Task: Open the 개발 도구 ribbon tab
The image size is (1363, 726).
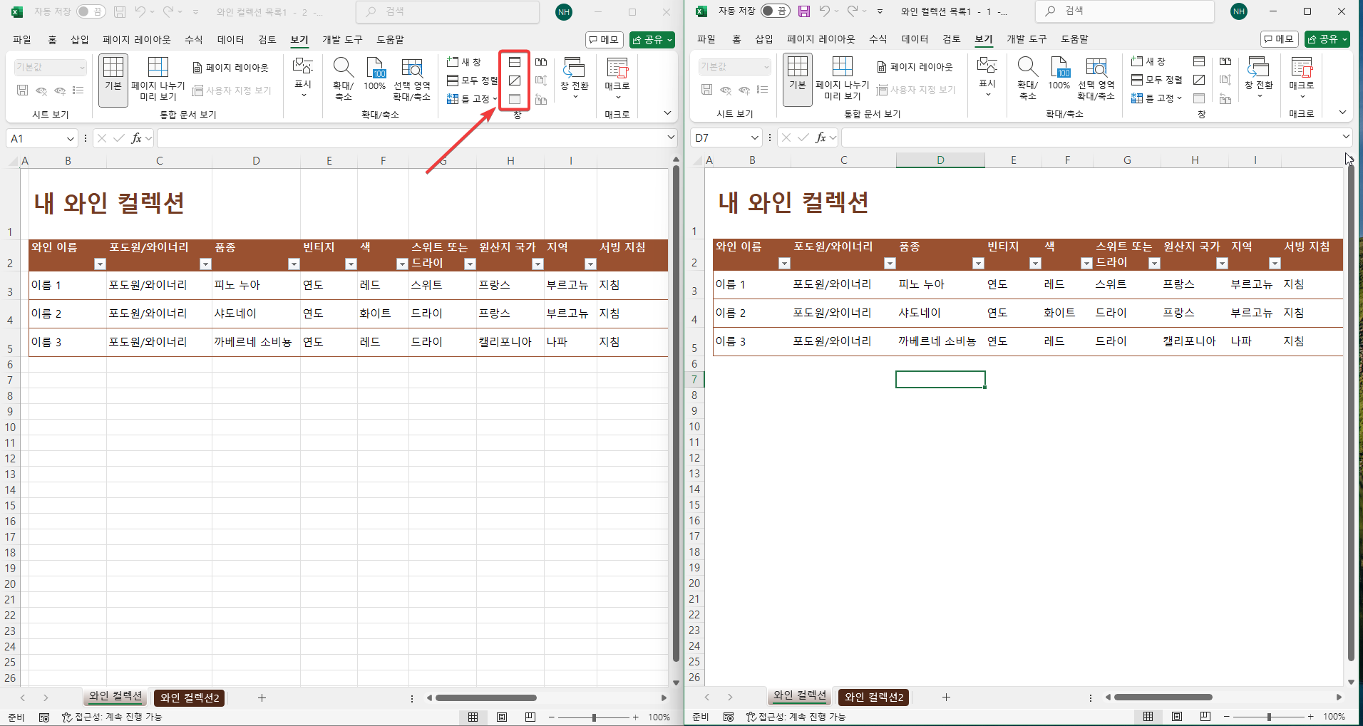Action: tap(341, 39)
